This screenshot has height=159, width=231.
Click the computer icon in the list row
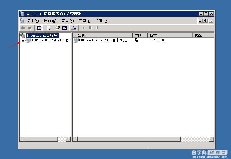(76, 40)
